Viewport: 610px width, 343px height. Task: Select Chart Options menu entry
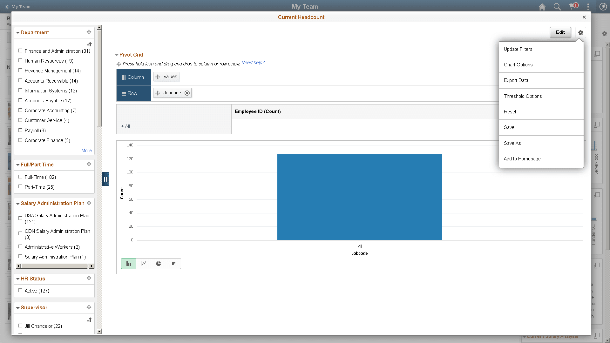pyautogui.click(x=518, y=65)
